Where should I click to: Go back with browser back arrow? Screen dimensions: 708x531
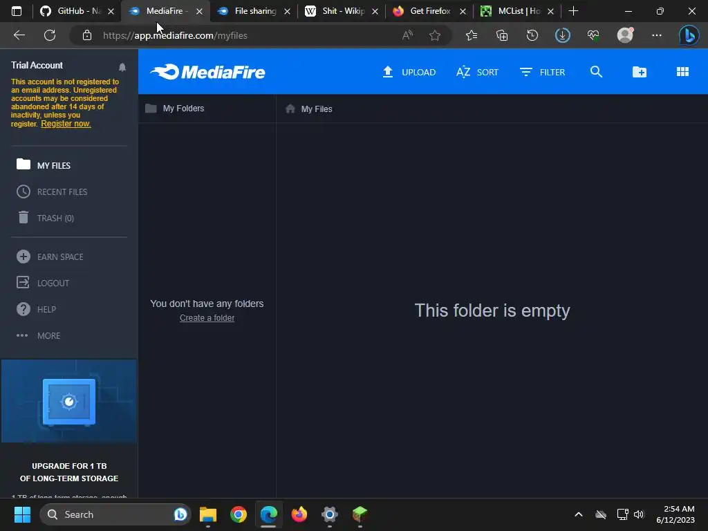[x=19, y=35]
